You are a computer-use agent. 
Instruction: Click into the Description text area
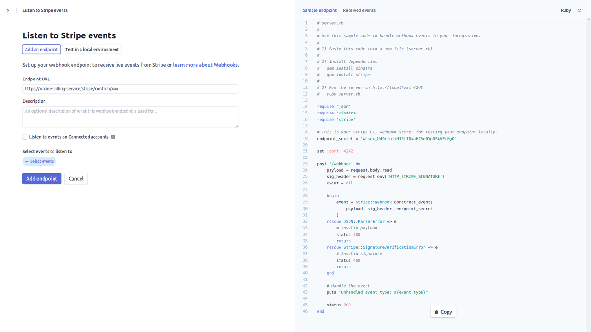pos(130,117)
